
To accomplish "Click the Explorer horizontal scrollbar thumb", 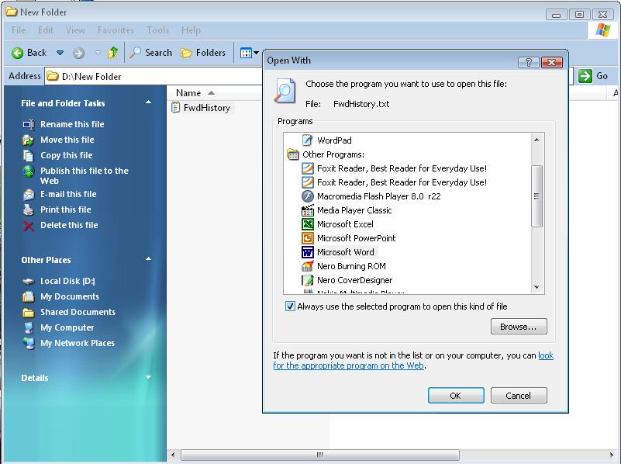I will tap(320, 455).
